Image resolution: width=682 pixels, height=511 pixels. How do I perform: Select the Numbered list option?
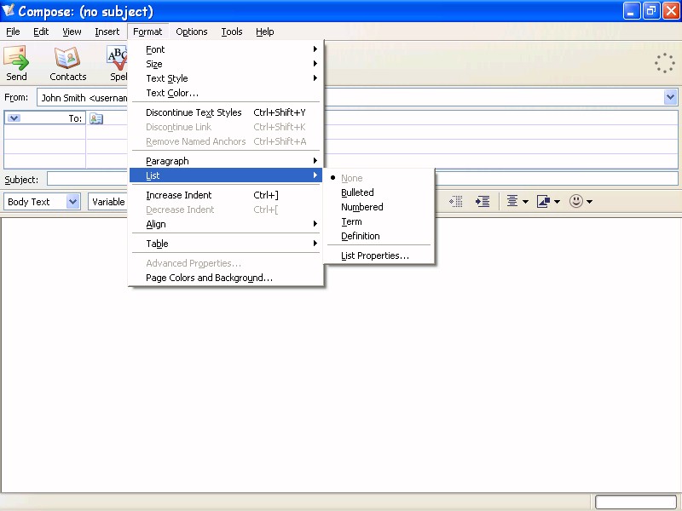(x=379, y=207)
